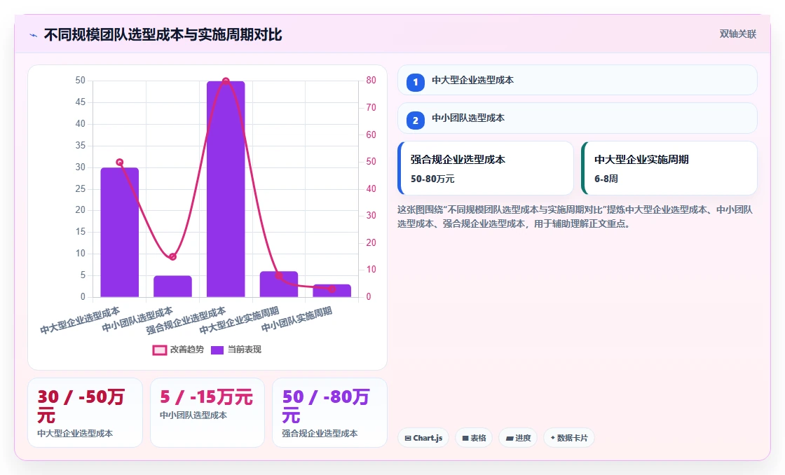
Task: Click the 中小团队选型成本 purple bar
Action: 172,287
